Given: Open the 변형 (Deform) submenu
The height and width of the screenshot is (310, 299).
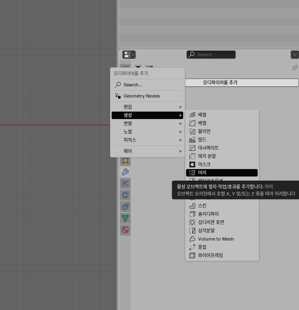Looking at the screenshot, I should [x=147, y=124].
